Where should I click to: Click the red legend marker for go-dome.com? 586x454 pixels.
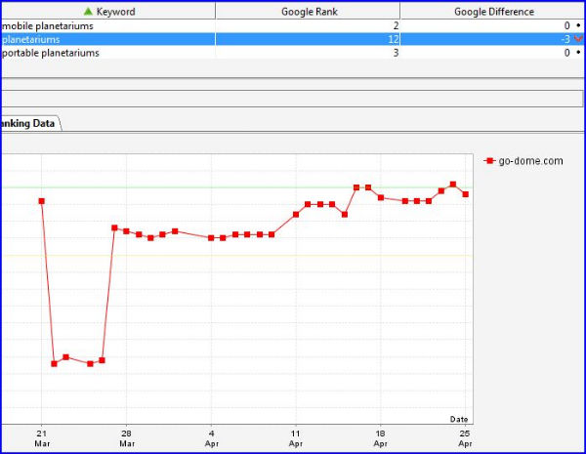coord(489,161)
